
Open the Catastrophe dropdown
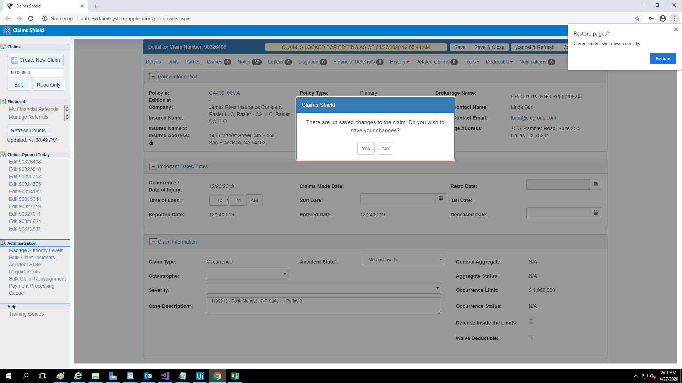click(247, 274)
